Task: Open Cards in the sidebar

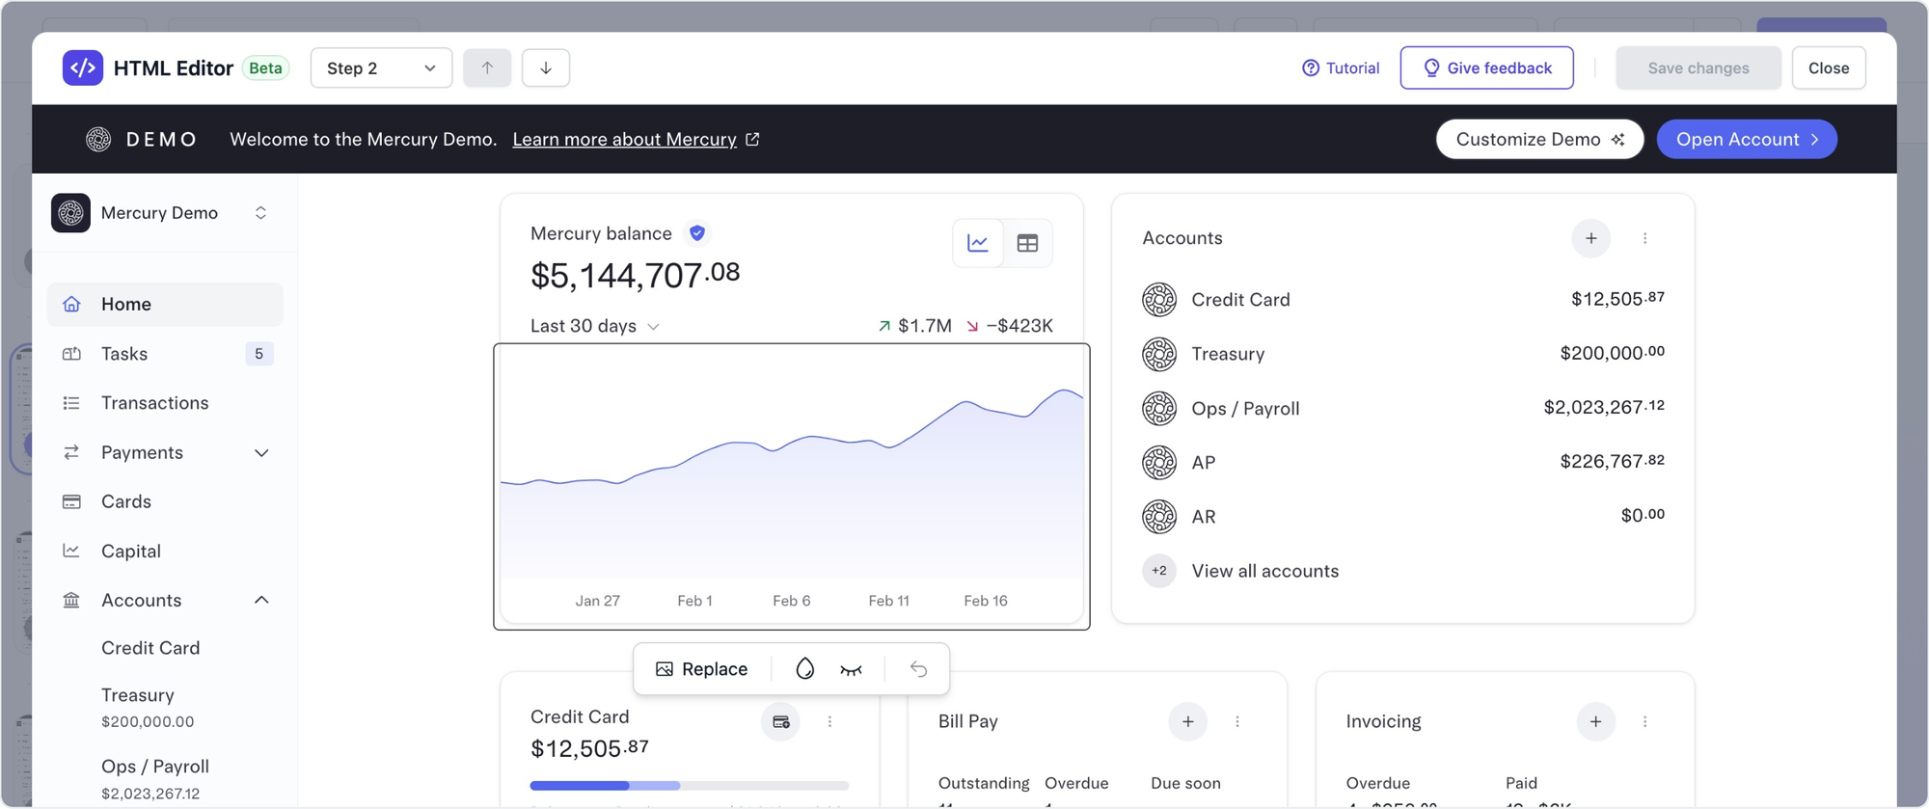Action: 165,501
